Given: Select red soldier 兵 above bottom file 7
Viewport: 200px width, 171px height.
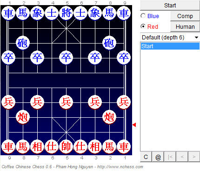Looking at the screenshot, I should [37, 102].
